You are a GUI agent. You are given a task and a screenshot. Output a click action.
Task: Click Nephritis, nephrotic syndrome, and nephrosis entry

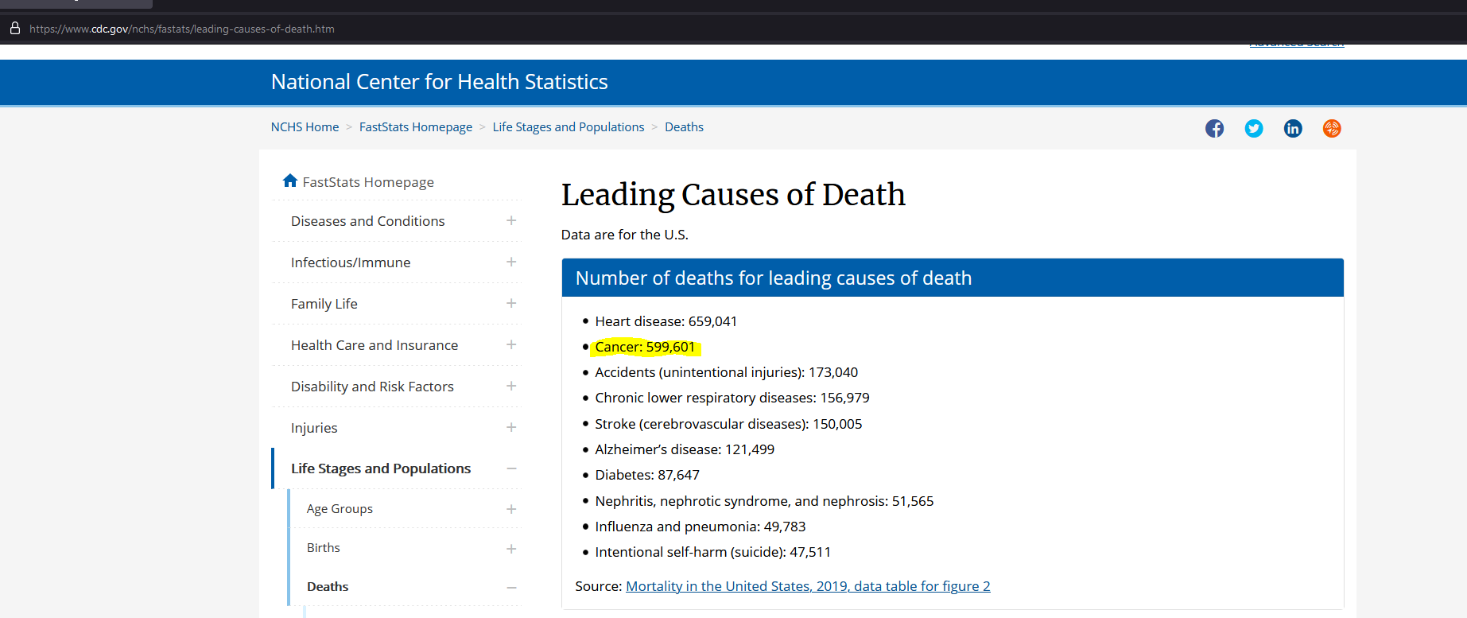[764, 501]
